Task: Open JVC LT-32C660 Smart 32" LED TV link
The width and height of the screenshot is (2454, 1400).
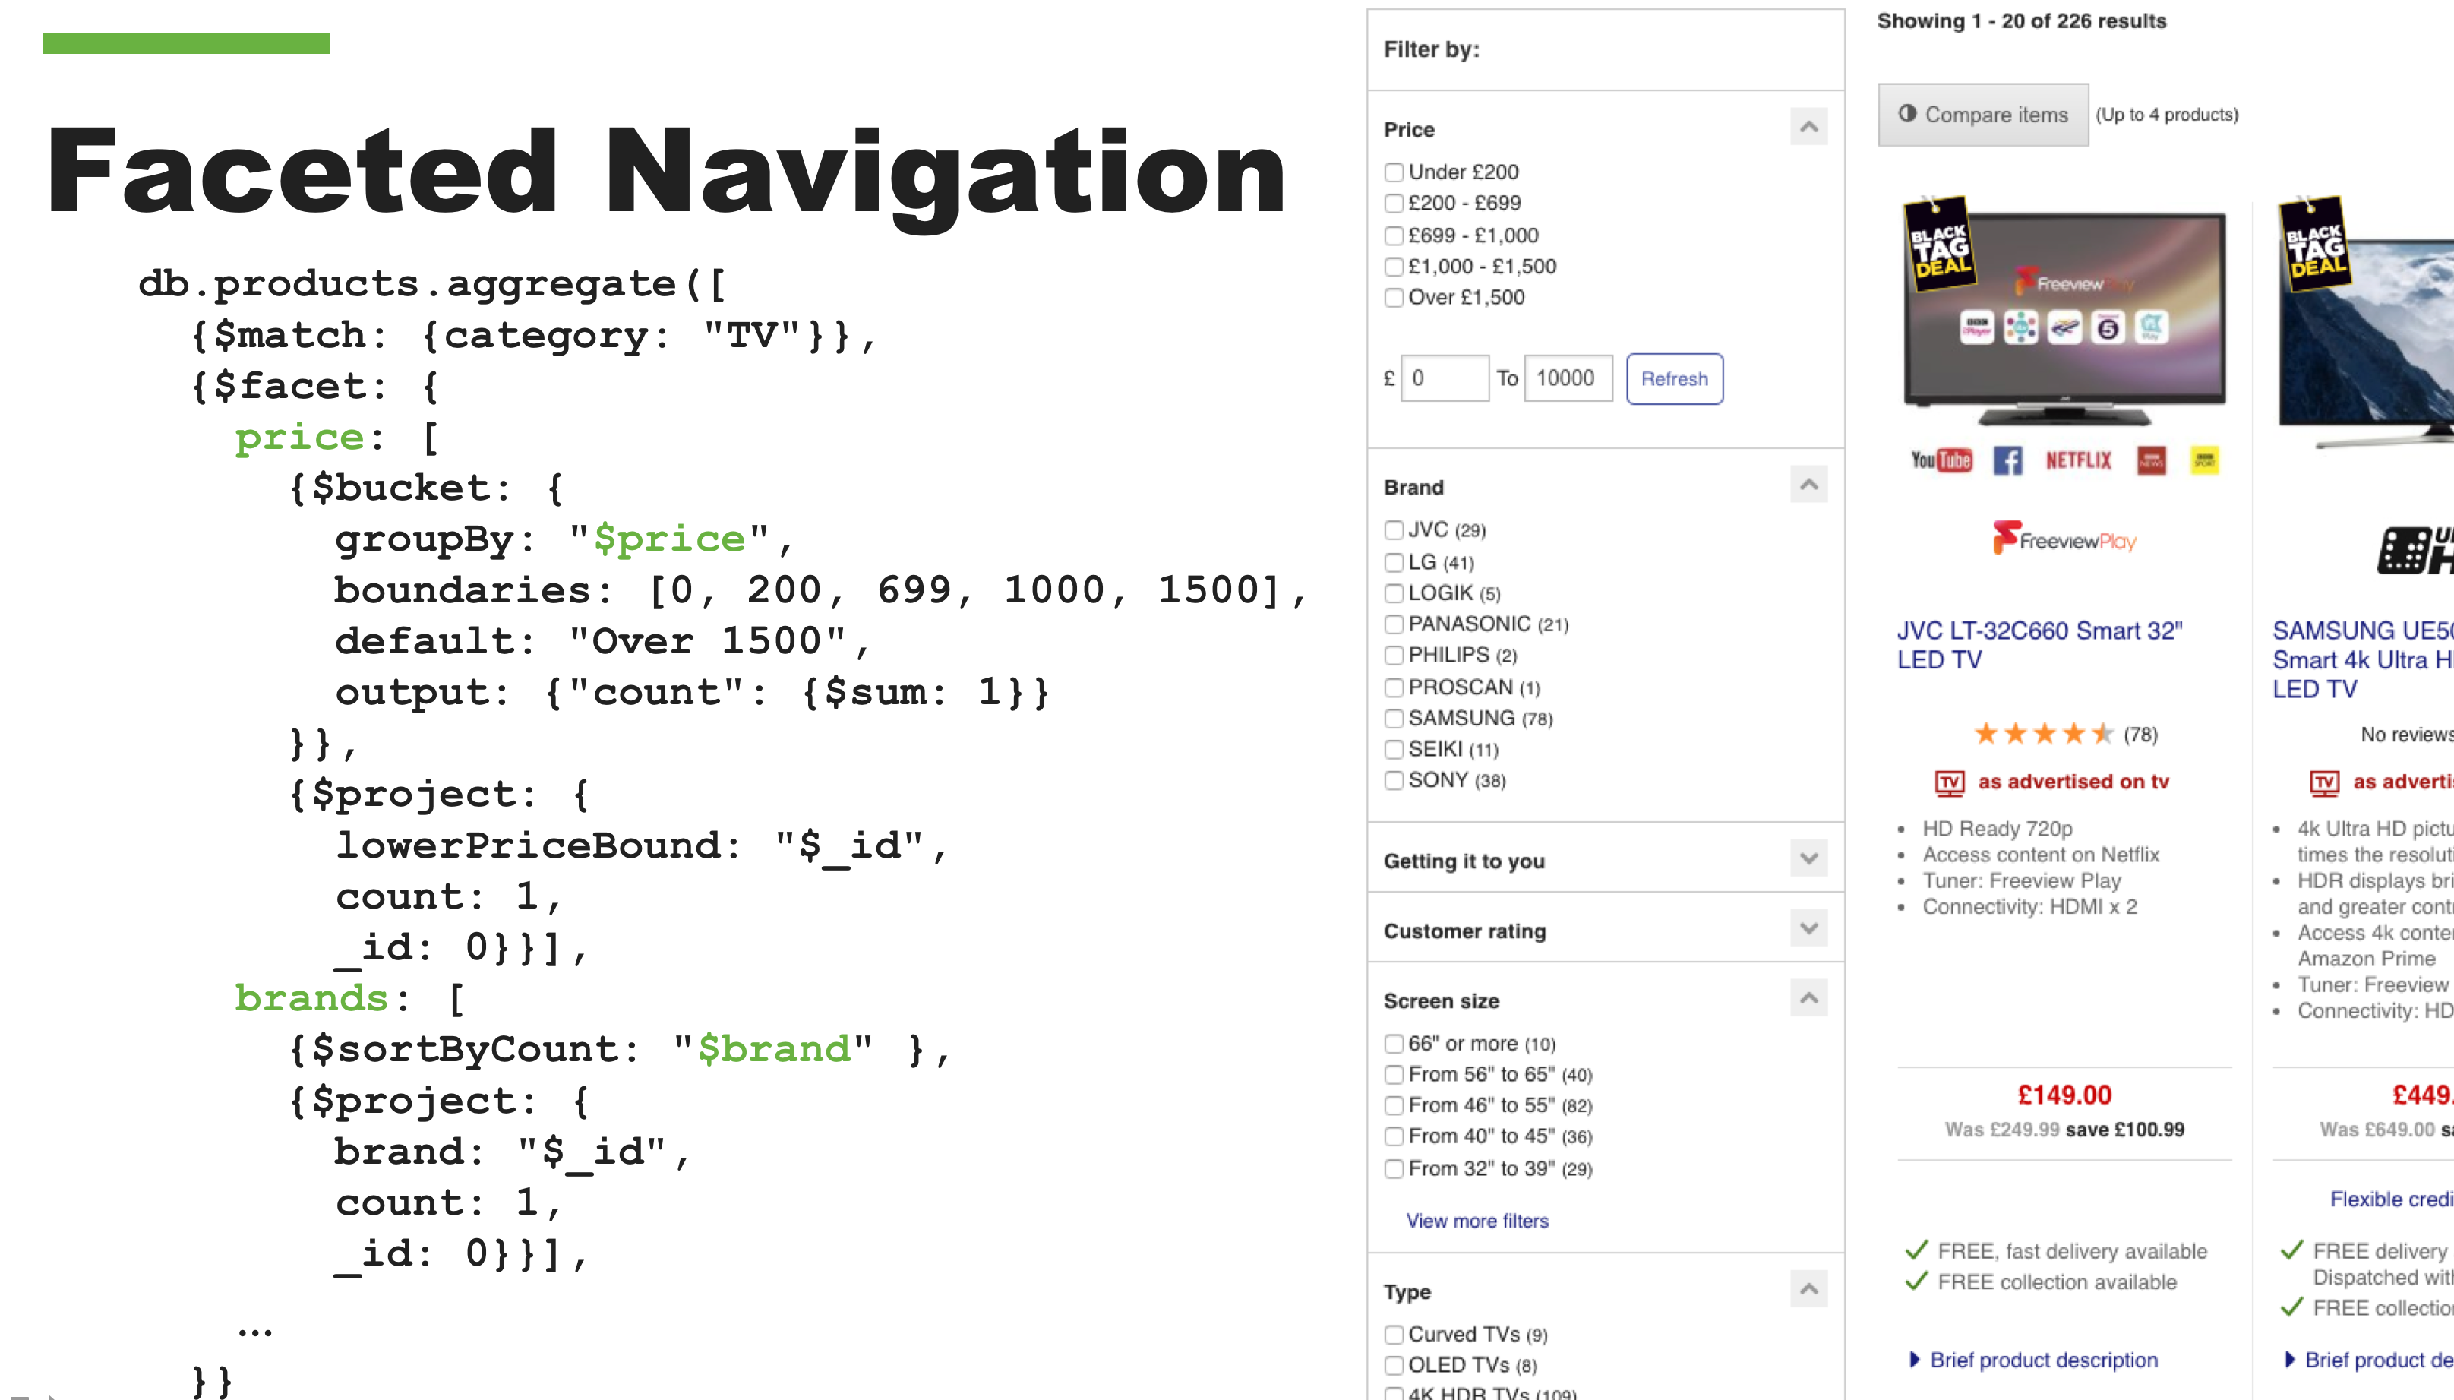Action: (2039, 645)
